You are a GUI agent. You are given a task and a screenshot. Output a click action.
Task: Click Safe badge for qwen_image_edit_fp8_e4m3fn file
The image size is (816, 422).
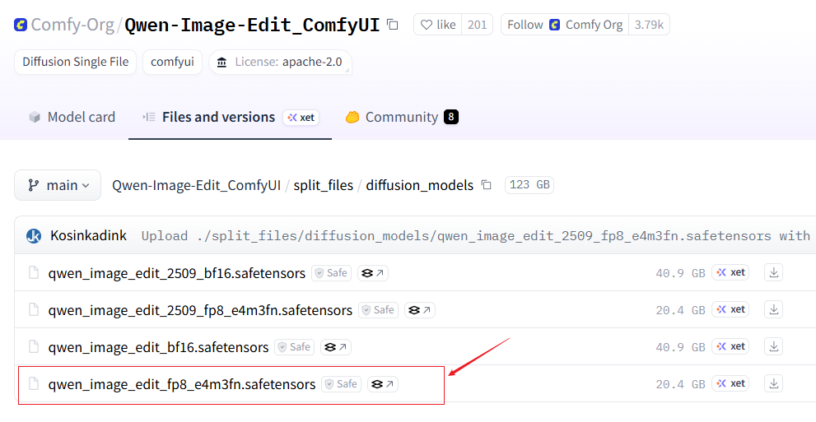[342, 385]
